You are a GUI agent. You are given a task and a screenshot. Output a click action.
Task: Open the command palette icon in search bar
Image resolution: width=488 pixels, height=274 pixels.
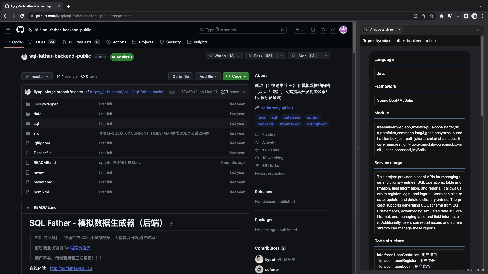coord(282,30)
